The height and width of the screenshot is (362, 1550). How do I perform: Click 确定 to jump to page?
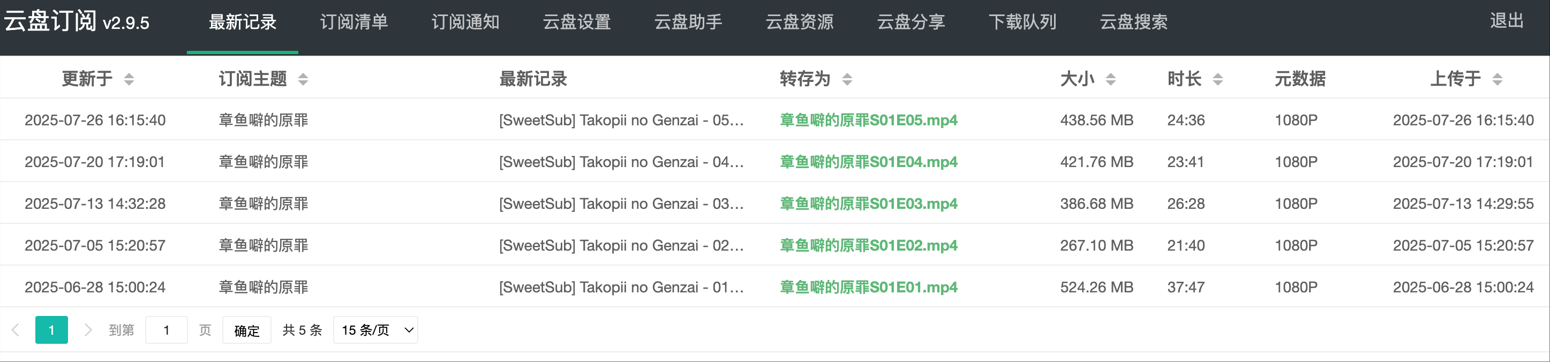(x=247, y=329)
